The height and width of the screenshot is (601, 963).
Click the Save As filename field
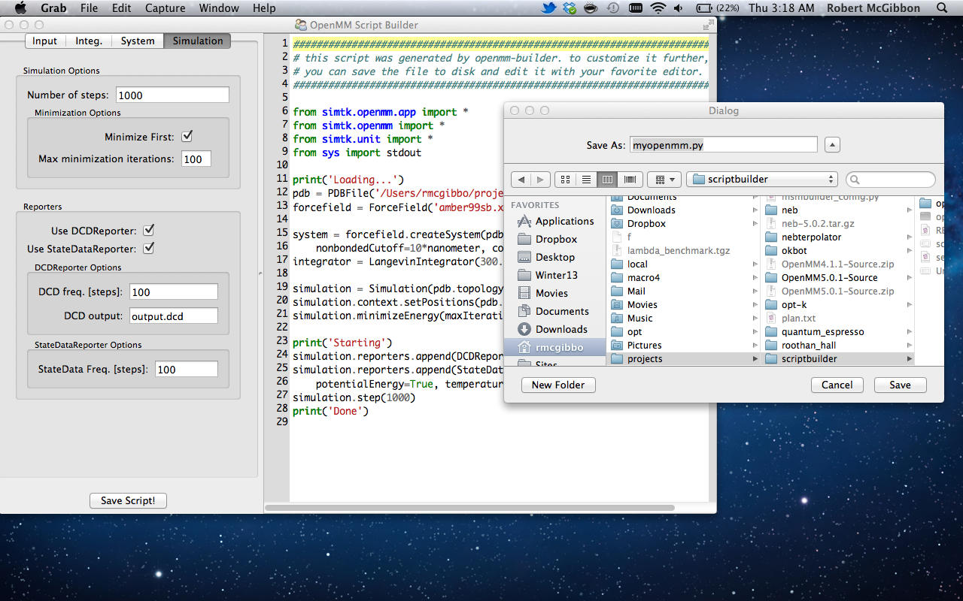tap(723, 145)
